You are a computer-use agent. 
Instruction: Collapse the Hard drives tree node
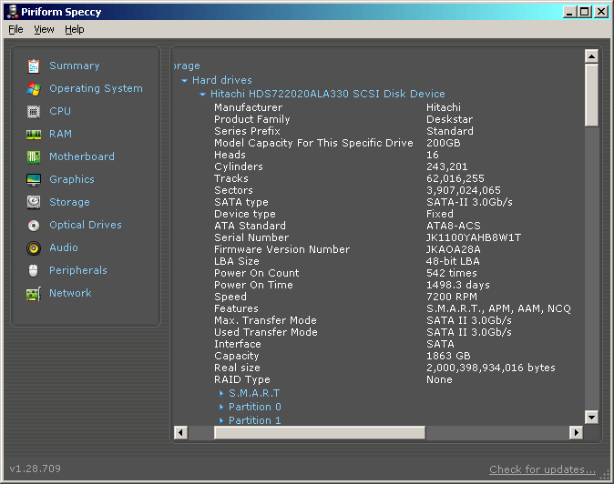point(184,81)
